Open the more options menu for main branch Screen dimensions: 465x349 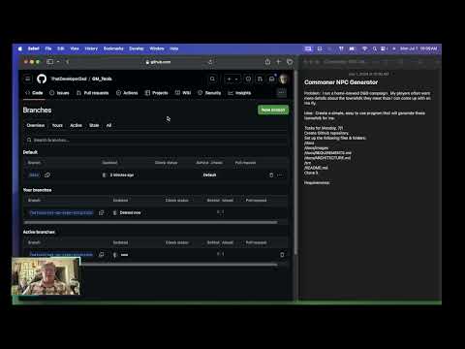280,174
